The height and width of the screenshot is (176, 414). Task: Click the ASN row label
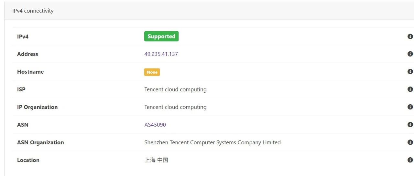click(23, 125)
